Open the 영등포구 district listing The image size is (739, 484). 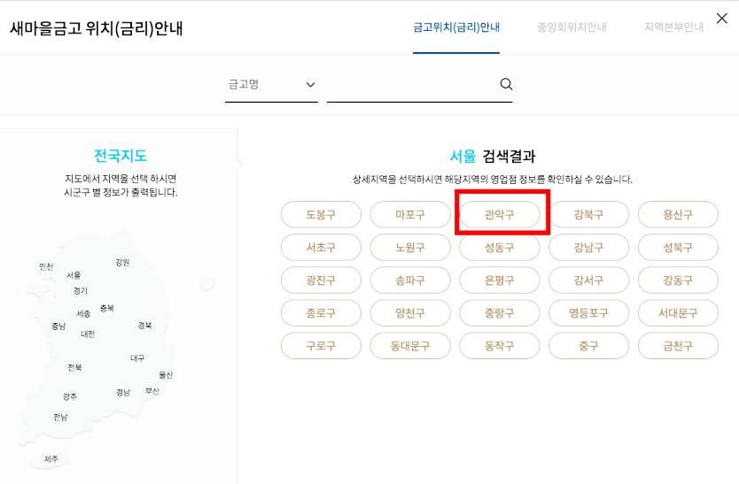[588, 312]
